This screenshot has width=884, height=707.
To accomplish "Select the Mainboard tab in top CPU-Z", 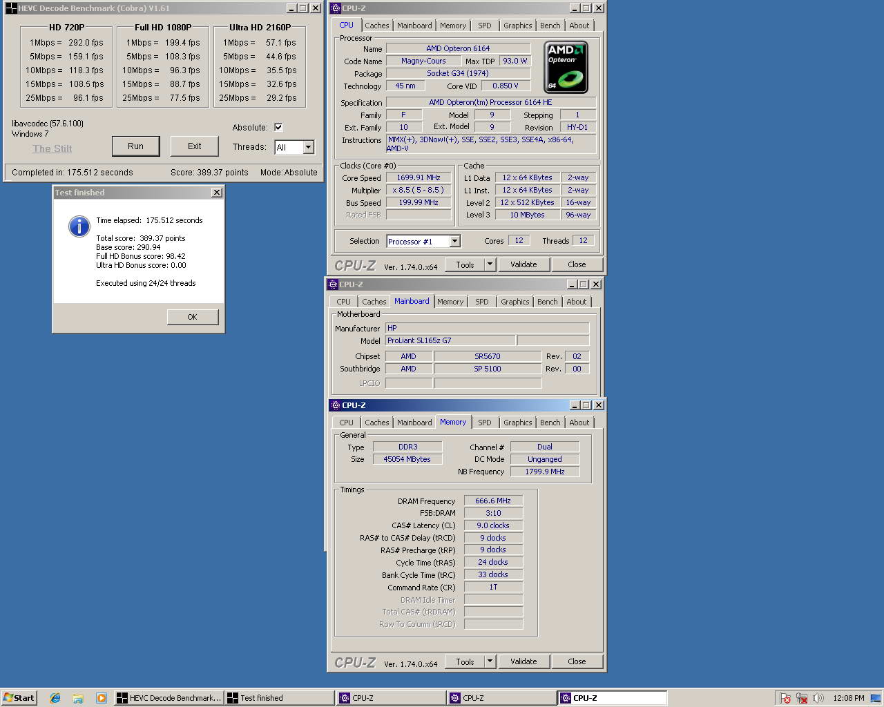I will [414, 26].
